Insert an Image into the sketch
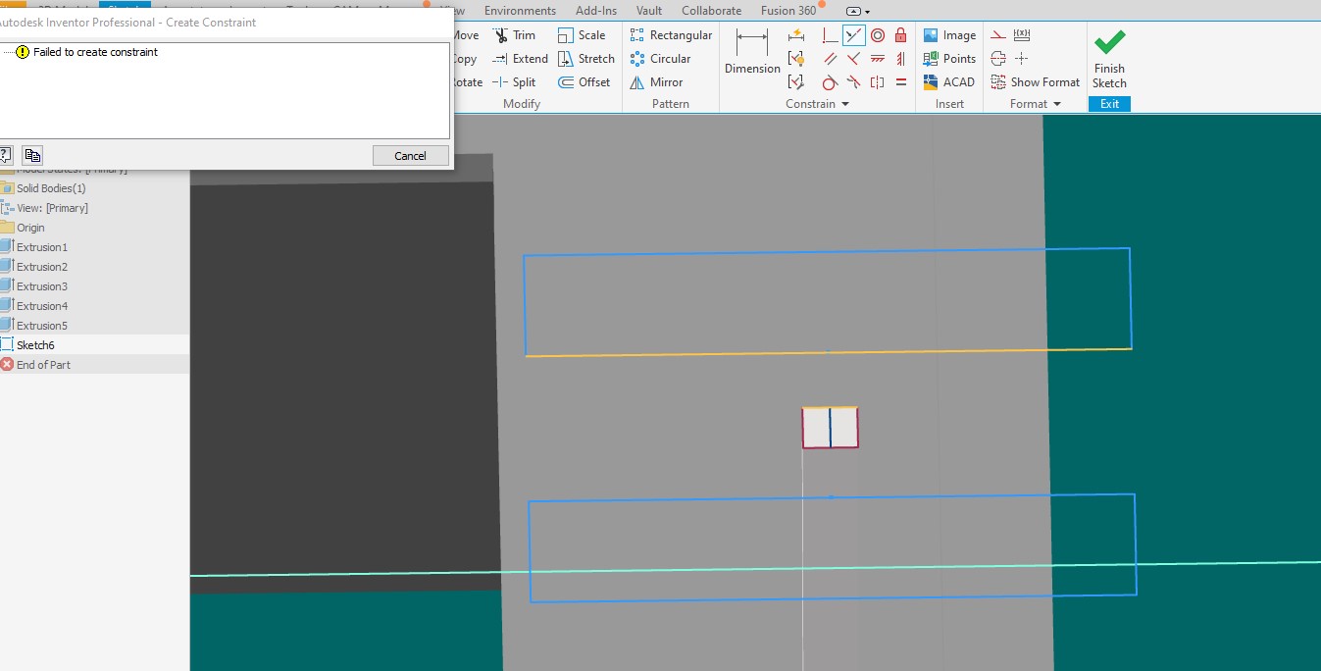This screenshot has width=1321, height=671. (948, 34)
